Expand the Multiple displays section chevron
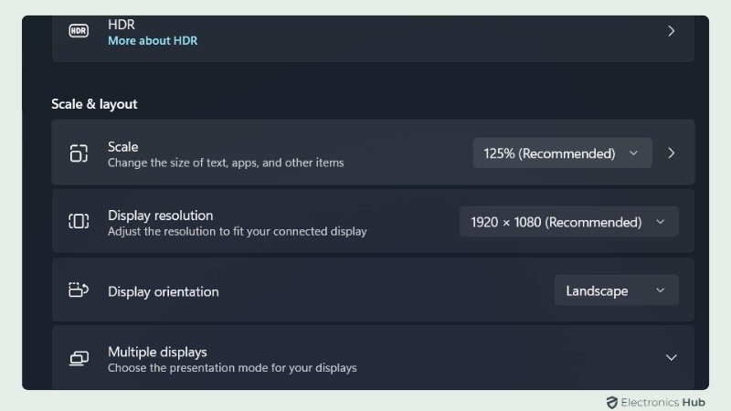 (671, 358)
